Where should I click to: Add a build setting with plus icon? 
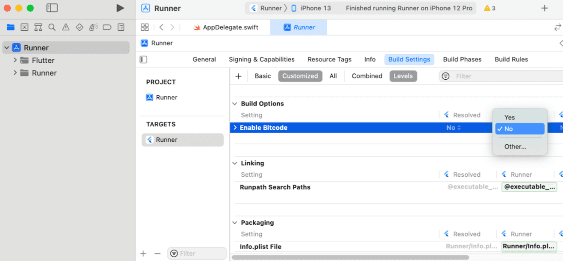point(239,76)
